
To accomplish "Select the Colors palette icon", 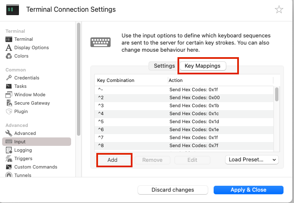I will [x=9, y=56].
